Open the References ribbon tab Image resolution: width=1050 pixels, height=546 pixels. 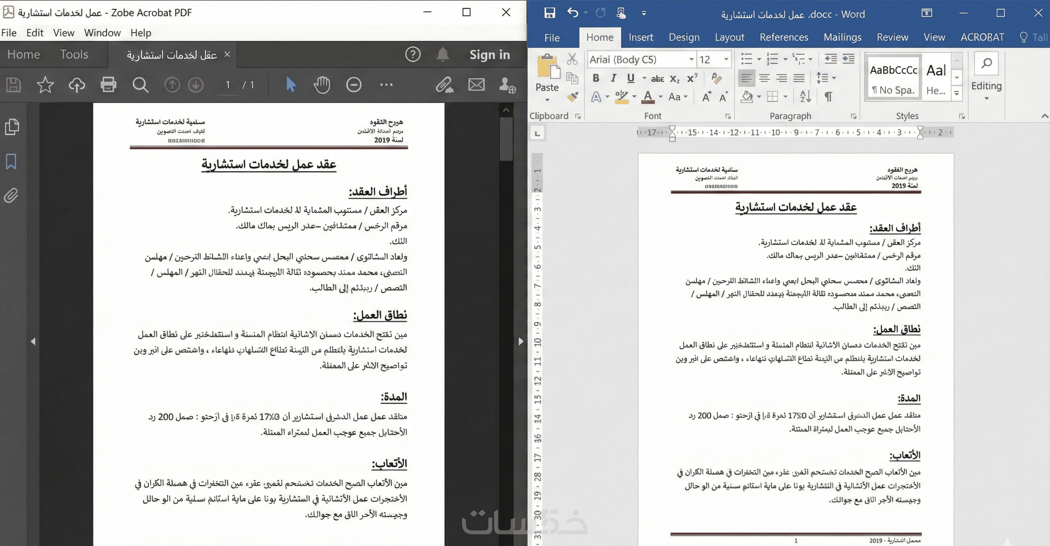[x=783, y=37]
